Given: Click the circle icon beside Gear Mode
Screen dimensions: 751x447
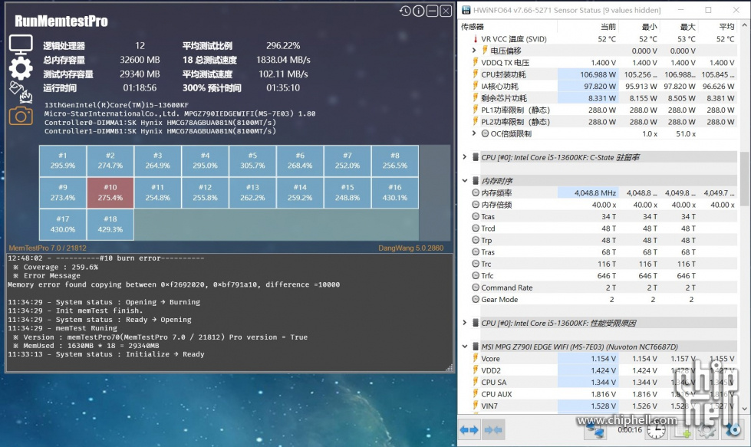Looking at the screenshot, I should pyautogui.click(x=475, y=299).
